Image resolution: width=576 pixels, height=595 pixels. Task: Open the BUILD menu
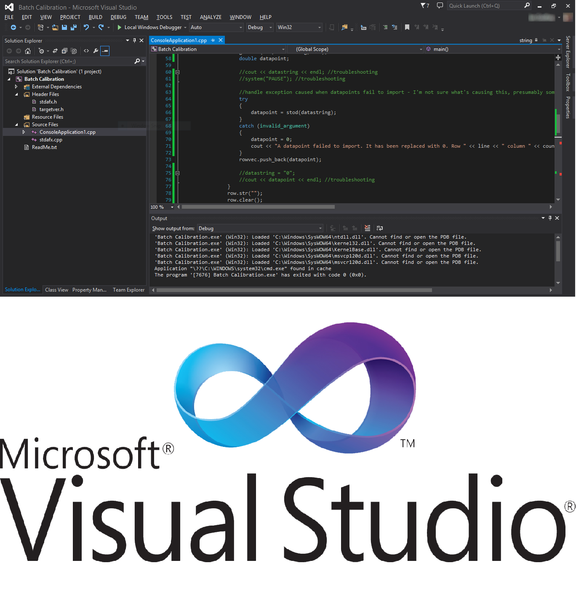coord(95,17)
